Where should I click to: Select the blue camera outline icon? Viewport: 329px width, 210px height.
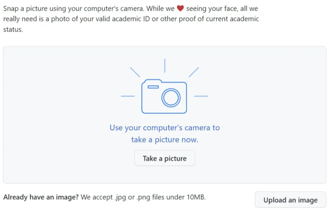pos(164,96)
